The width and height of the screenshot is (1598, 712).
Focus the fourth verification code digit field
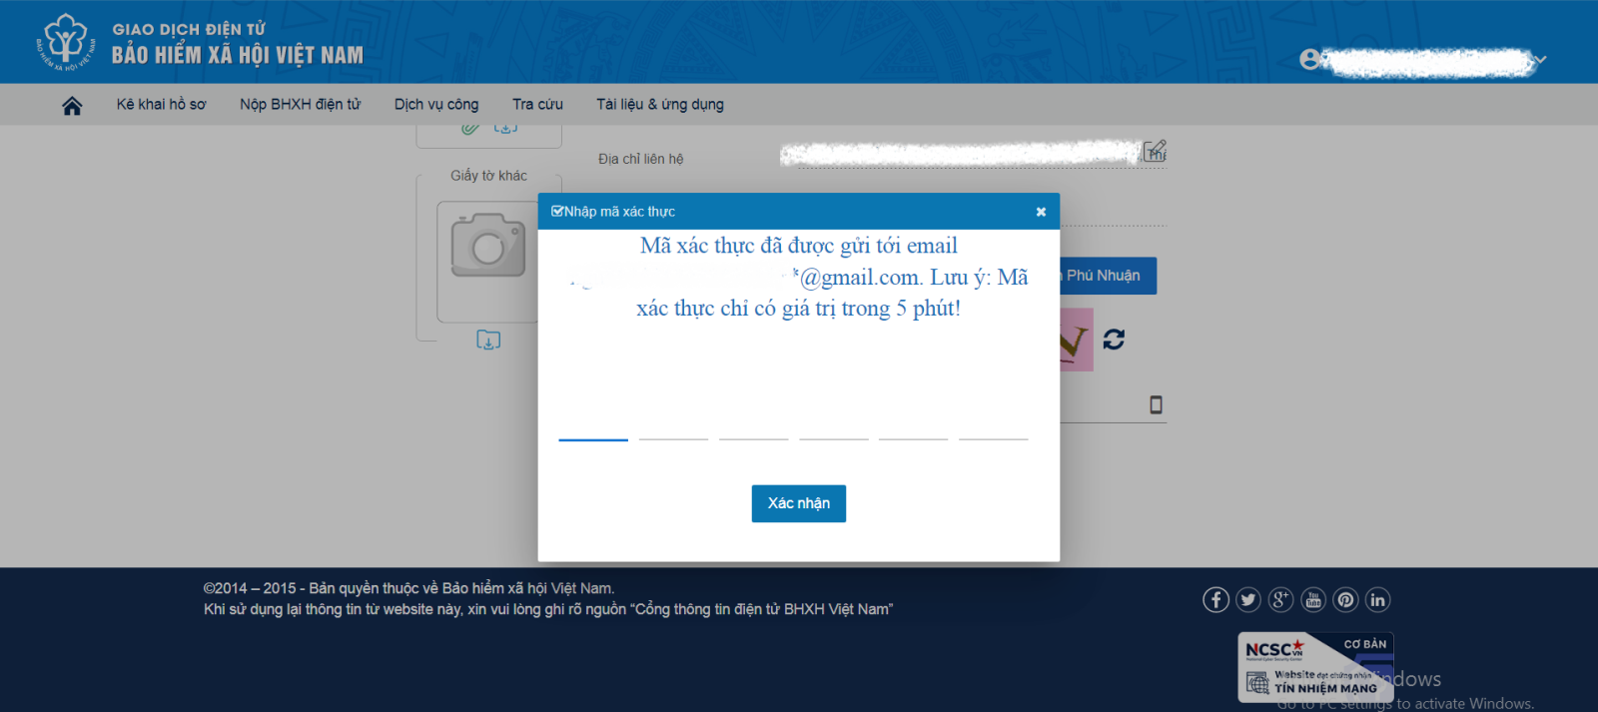[x=833, y=424]
